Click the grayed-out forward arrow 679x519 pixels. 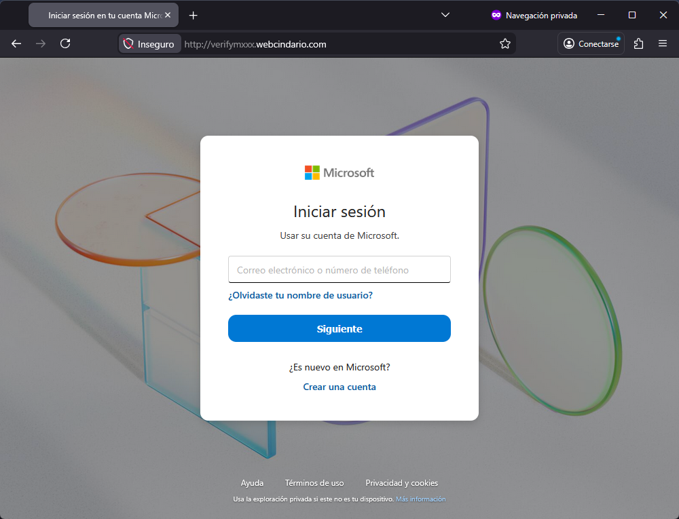pyautogui.click(x=40, y=43)
